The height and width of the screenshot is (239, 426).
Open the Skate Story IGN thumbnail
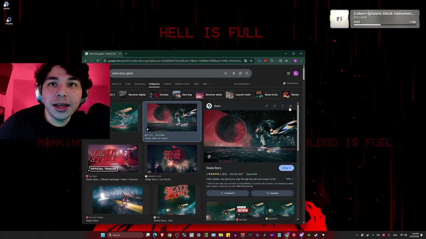(176, 199)
